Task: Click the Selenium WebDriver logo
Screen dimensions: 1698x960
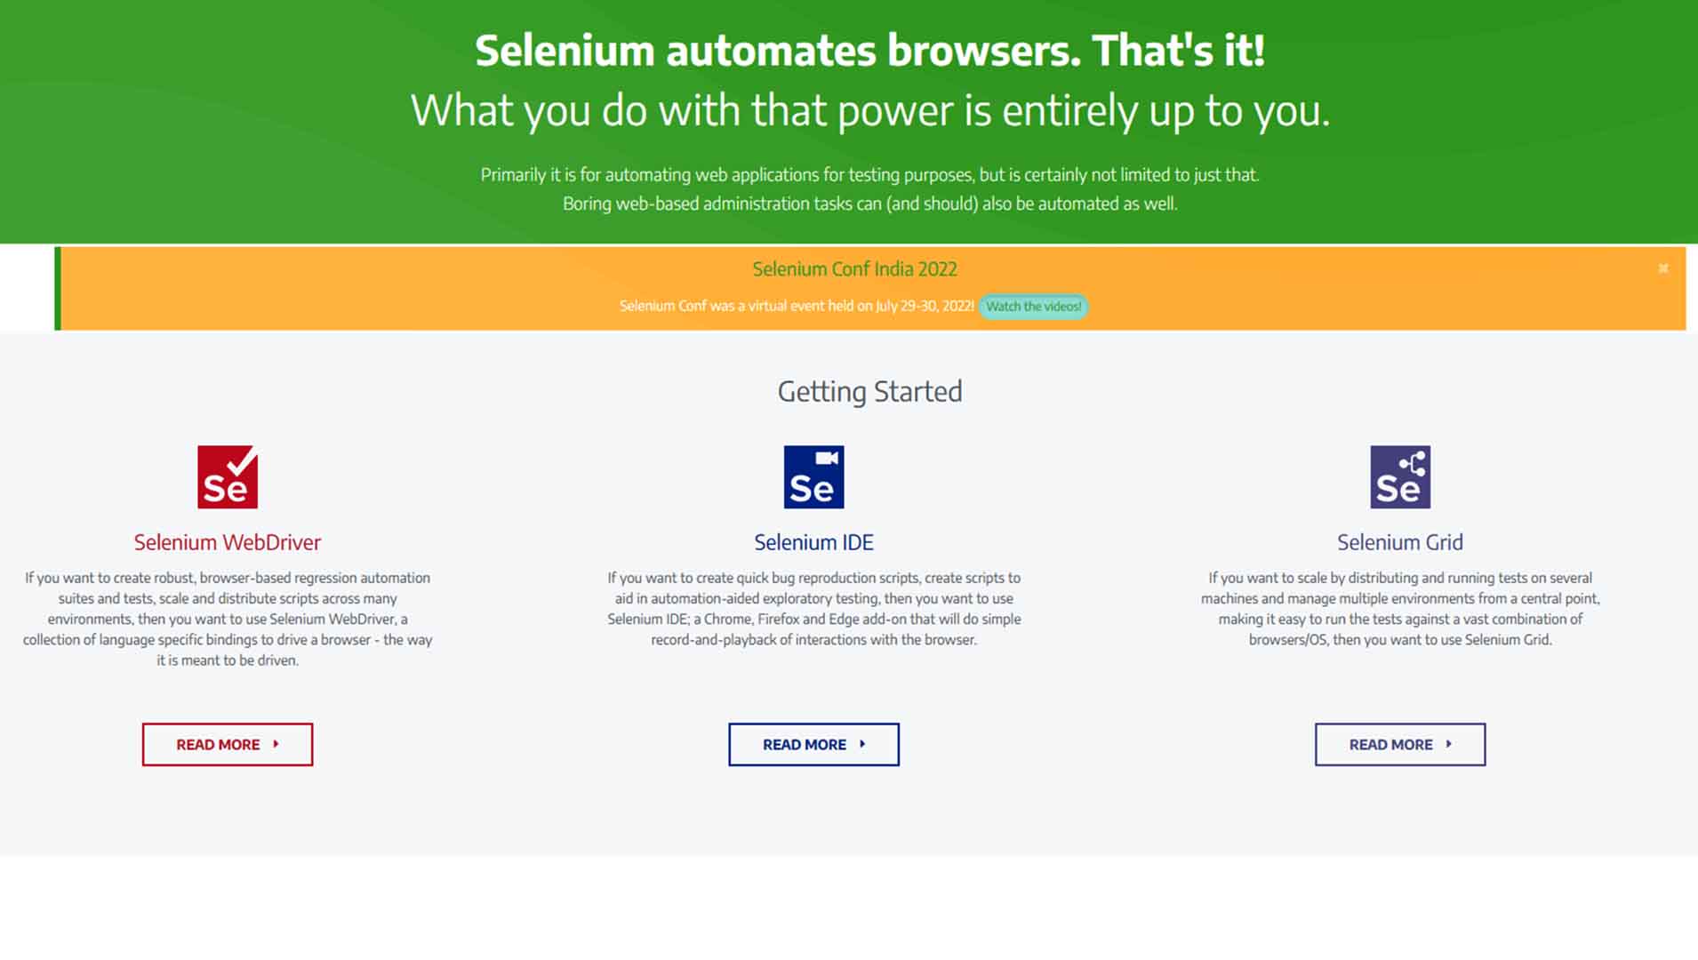Action: [227, 476]
